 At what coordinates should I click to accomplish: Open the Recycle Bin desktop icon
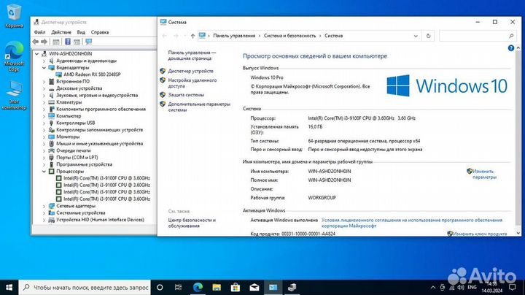[14, 15]
